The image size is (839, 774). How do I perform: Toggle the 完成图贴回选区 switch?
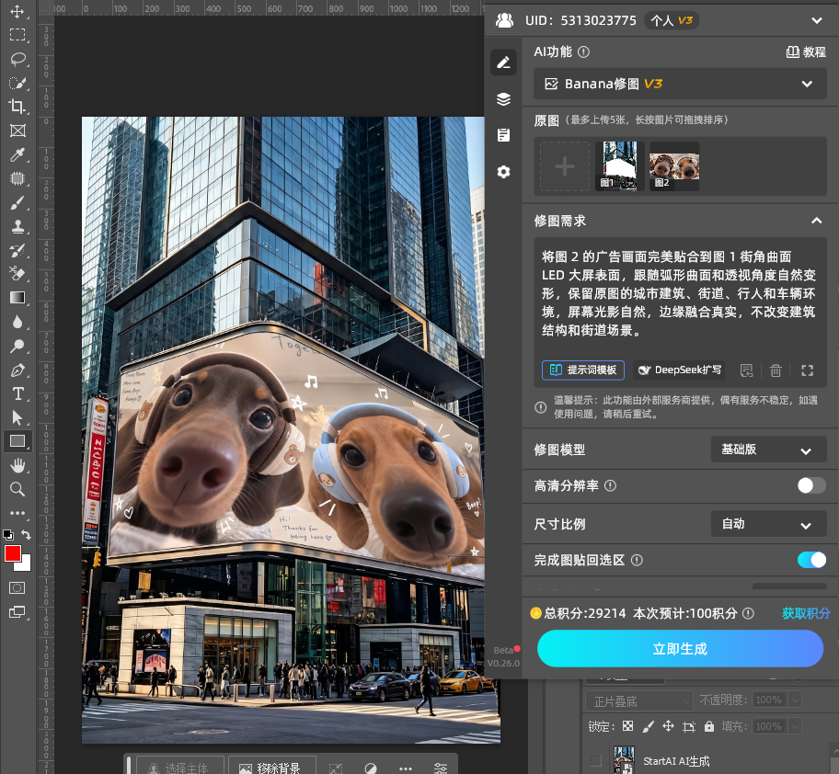811,560
